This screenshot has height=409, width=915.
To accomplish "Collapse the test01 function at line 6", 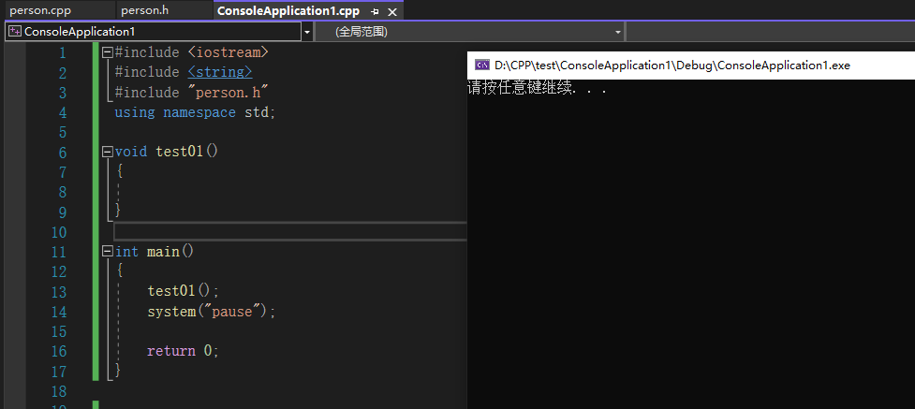I will pos(107,152).
